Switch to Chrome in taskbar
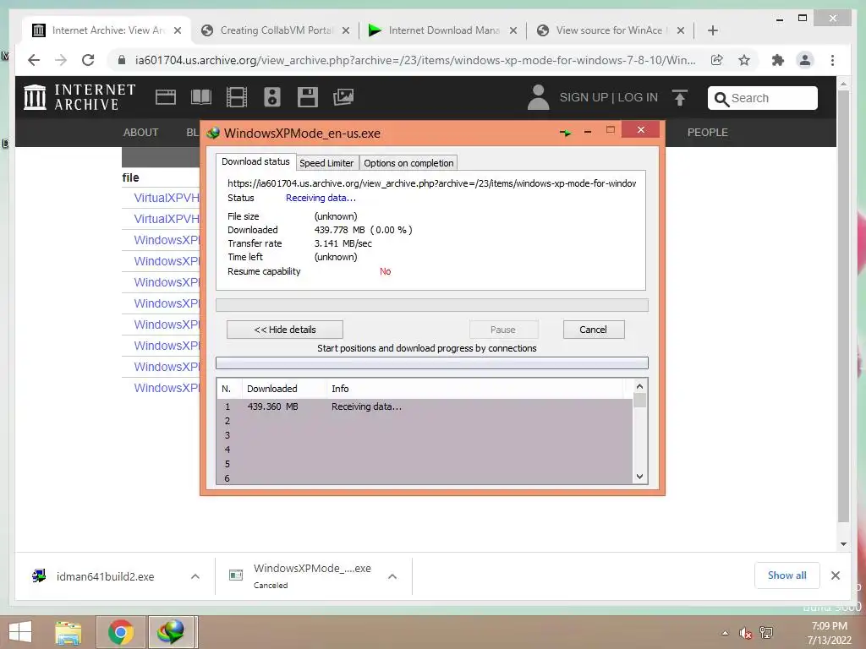Viewport: 866px width, 649px height. click(x=120, y=632)
